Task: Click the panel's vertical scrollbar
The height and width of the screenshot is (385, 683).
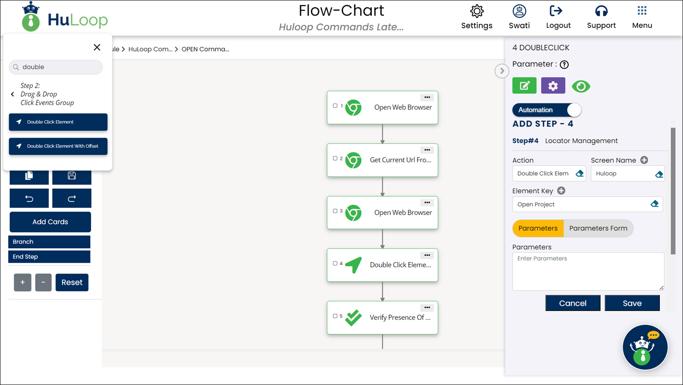Action: (673, 191)
